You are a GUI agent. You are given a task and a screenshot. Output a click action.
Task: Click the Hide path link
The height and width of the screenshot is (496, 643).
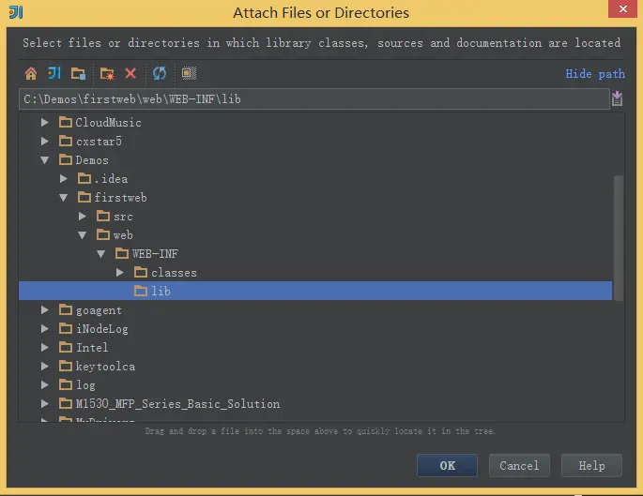point(595,74)
